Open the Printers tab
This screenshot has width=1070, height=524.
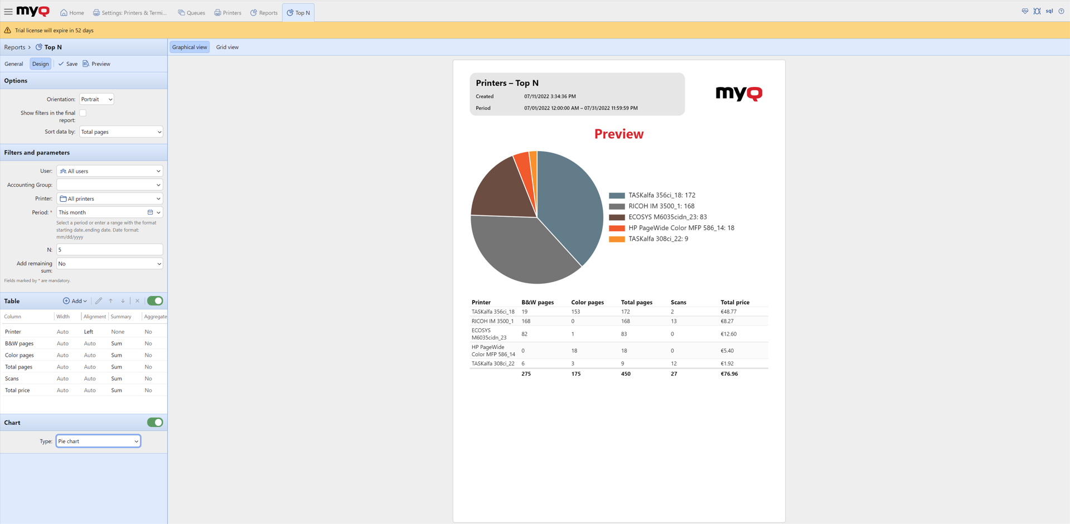228,13
